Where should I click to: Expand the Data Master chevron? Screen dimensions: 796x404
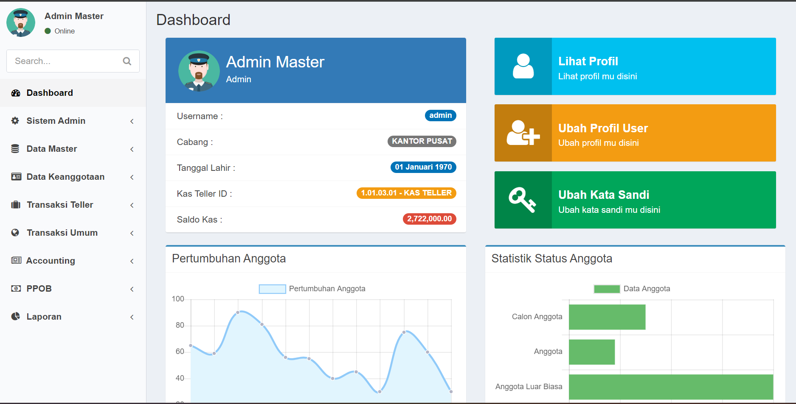[132, 149]
